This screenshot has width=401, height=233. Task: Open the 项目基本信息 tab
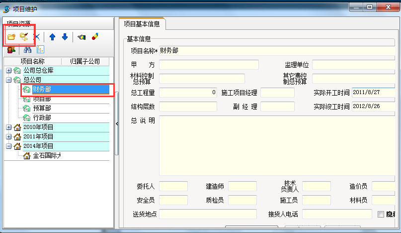[x=142, y=23]
